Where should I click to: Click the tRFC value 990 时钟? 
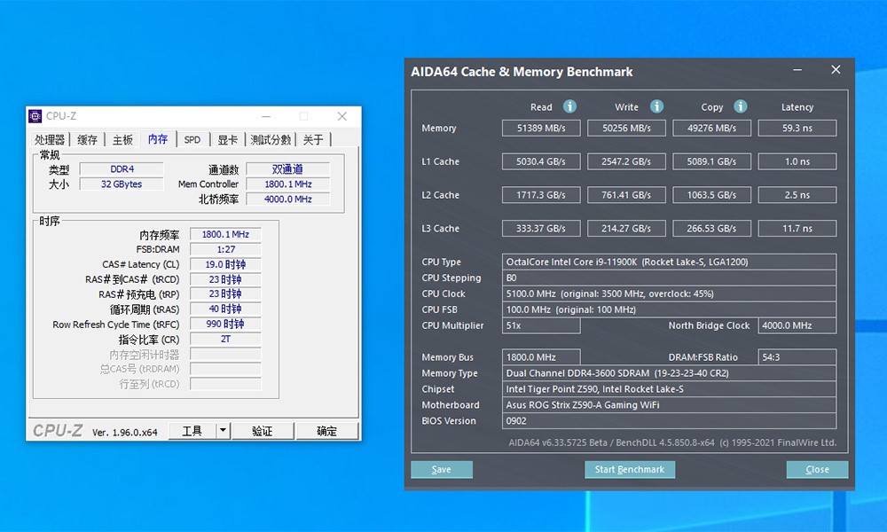pyautogui.click(x=225, y=324)
